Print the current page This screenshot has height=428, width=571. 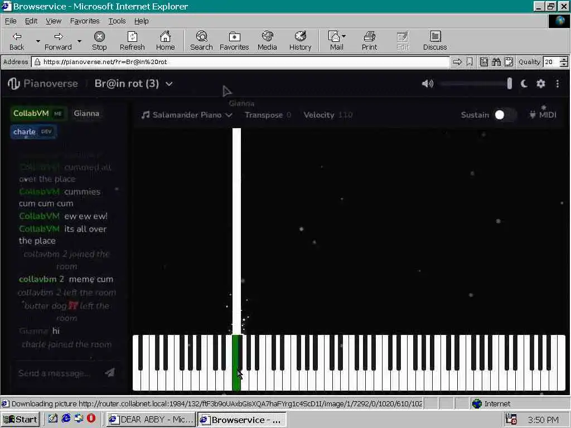(x=369, y=41)
